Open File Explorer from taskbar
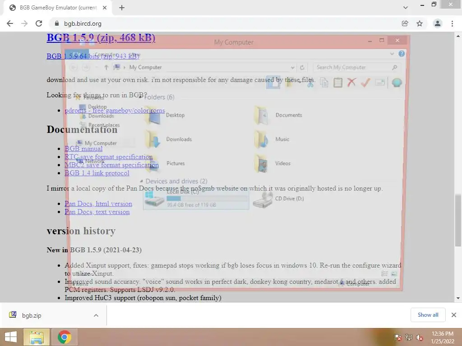Image resolution: width=462 pixels, height=346 pixels. tap(37, 337)
